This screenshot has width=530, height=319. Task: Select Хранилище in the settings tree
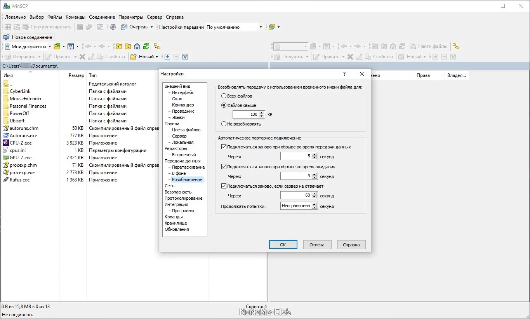click(176, 223)
